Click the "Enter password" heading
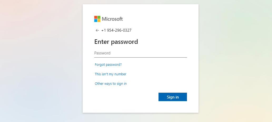Image resolution: width=272 pixels, height=122 pixels. pyautogui.click(x=116, y=42)
